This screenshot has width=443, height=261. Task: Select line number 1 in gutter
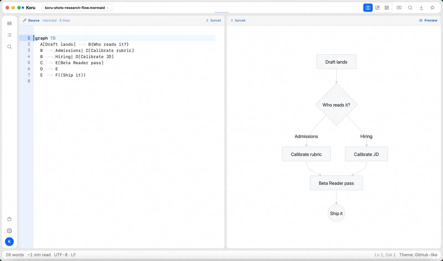coord(29,38)
